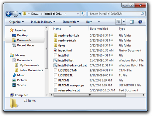Click the navigation pane vertical scrollbar thumb
Viewport: 152px width, 116px height.
pyautogui.click(x=47, y=49)
